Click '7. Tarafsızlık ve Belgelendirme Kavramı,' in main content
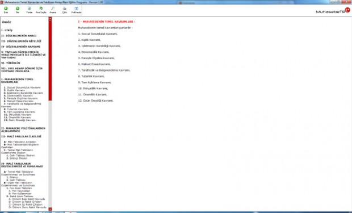 pyautogui.click(x=104, y=70)
